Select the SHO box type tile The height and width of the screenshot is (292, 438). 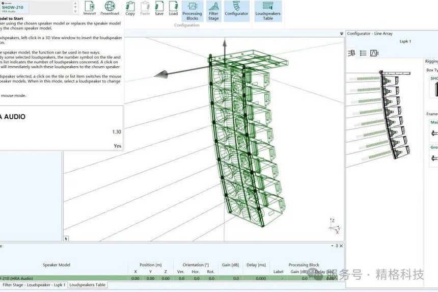tap(433, 87)
